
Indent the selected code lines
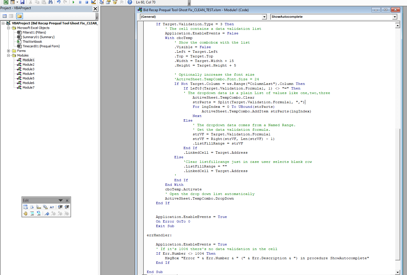[x=60, y=207]
